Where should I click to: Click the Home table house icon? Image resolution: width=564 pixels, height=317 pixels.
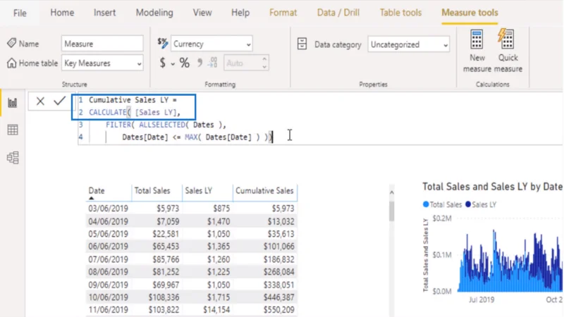coord(11,63)
